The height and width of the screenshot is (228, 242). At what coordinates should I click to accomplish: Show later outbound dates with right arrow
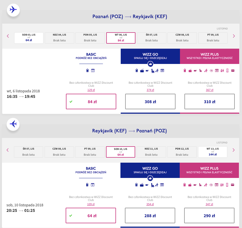tap(234, 36)
